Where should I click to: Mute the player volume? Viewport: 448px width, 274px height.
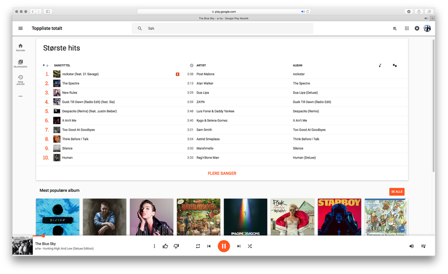[x=411, y=246]
